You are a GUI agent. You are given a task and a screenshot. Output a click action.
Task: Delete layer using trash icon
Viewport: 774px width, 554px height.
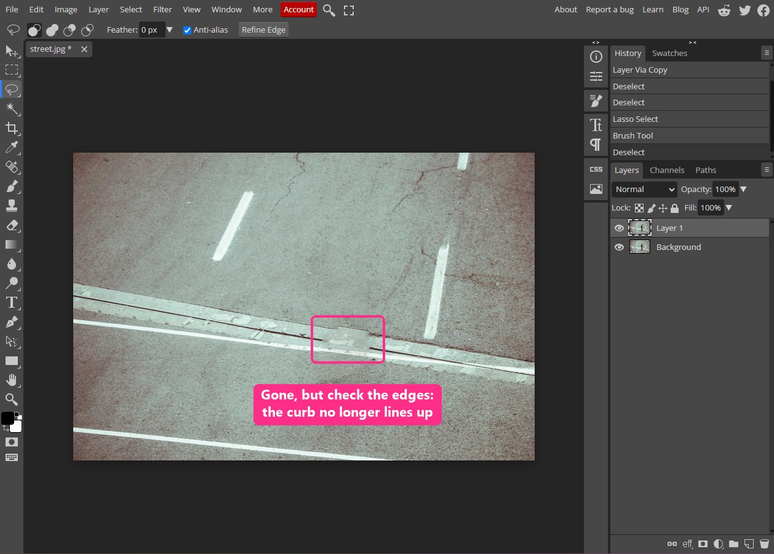(x=764, y=544)
